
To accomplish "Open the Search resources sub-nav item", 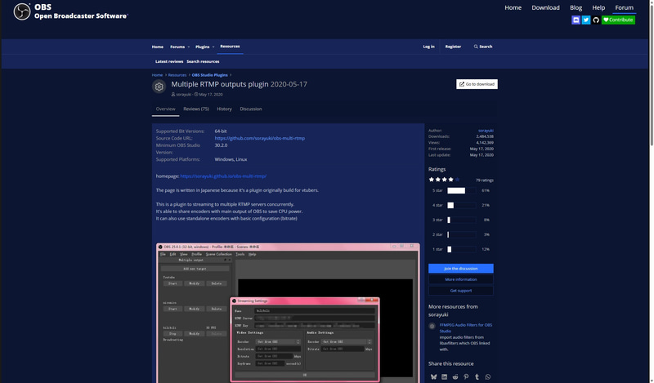I will point(203,62).
